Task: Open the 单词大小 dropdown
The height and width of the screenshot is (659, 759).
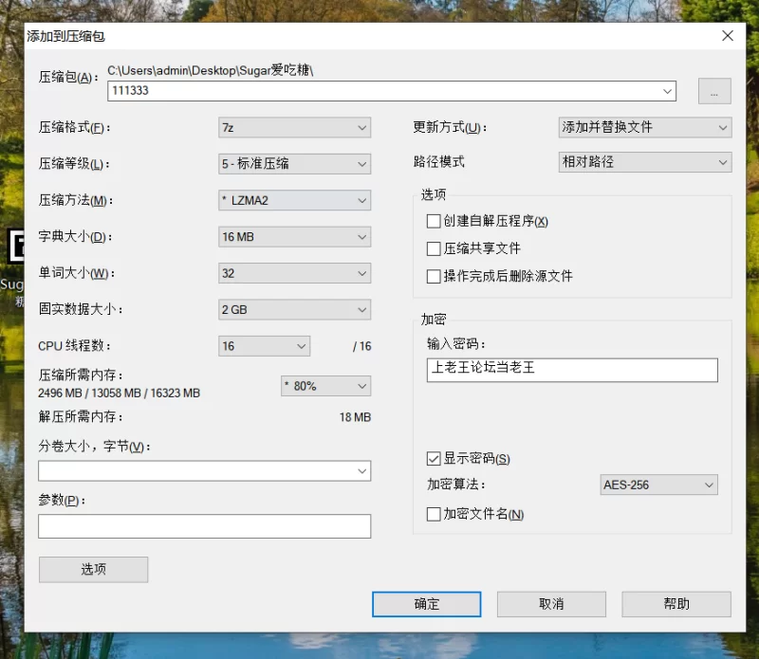Action: [x=294, y=273]
